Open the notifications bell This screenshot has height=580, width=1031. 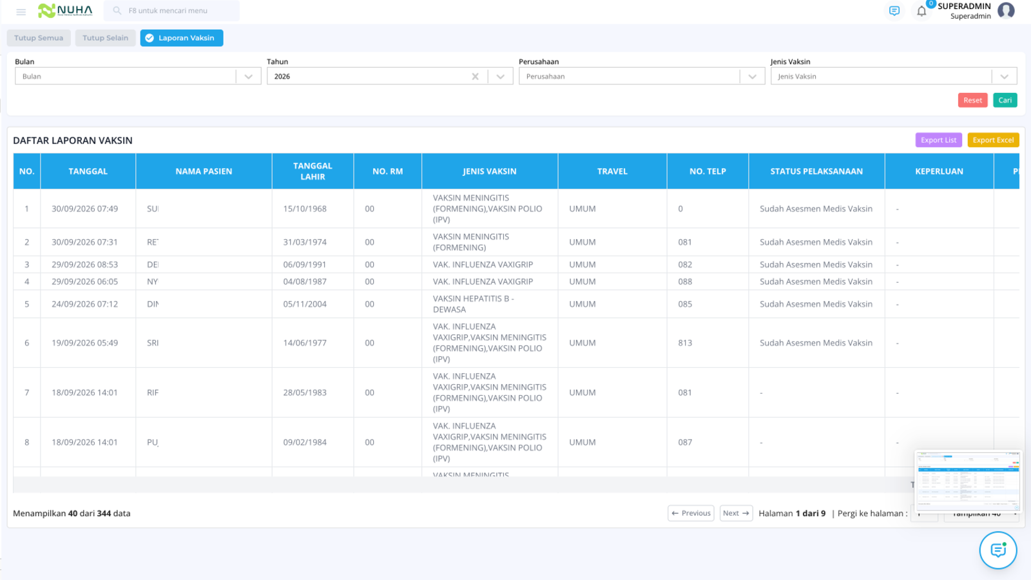pyautogui.click(x=921, y=11)
